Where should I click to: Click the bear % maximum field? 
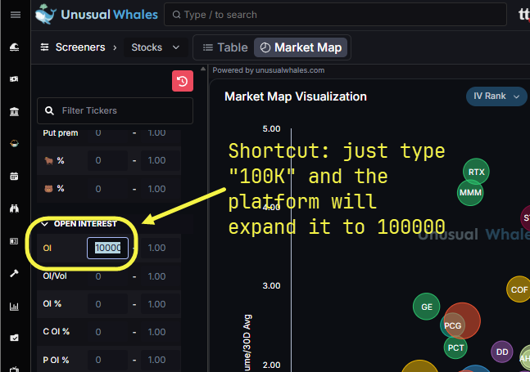160,189
